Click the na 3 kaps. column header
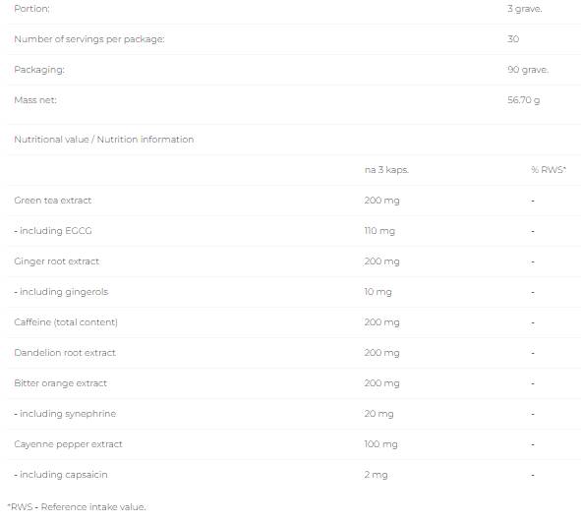 coord(386,170)
